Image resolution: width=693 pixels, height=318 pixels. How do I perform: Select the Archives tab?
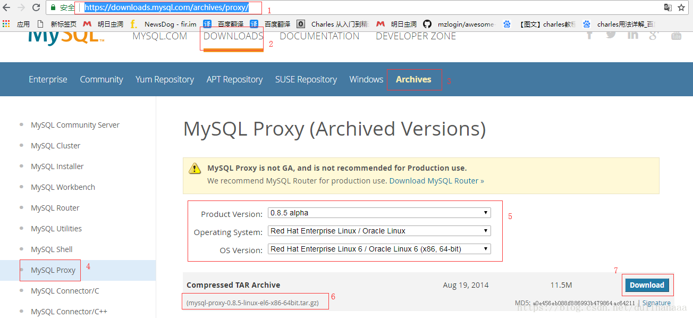(413, 79)
